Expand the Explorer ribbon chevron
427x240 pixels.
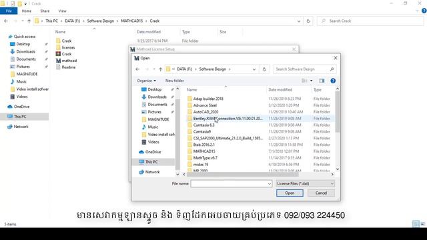417,11
